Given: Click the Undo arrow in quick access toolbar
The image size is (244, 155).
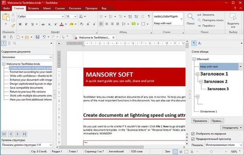Looking at the screenshot, I should [x=45, y=37].
